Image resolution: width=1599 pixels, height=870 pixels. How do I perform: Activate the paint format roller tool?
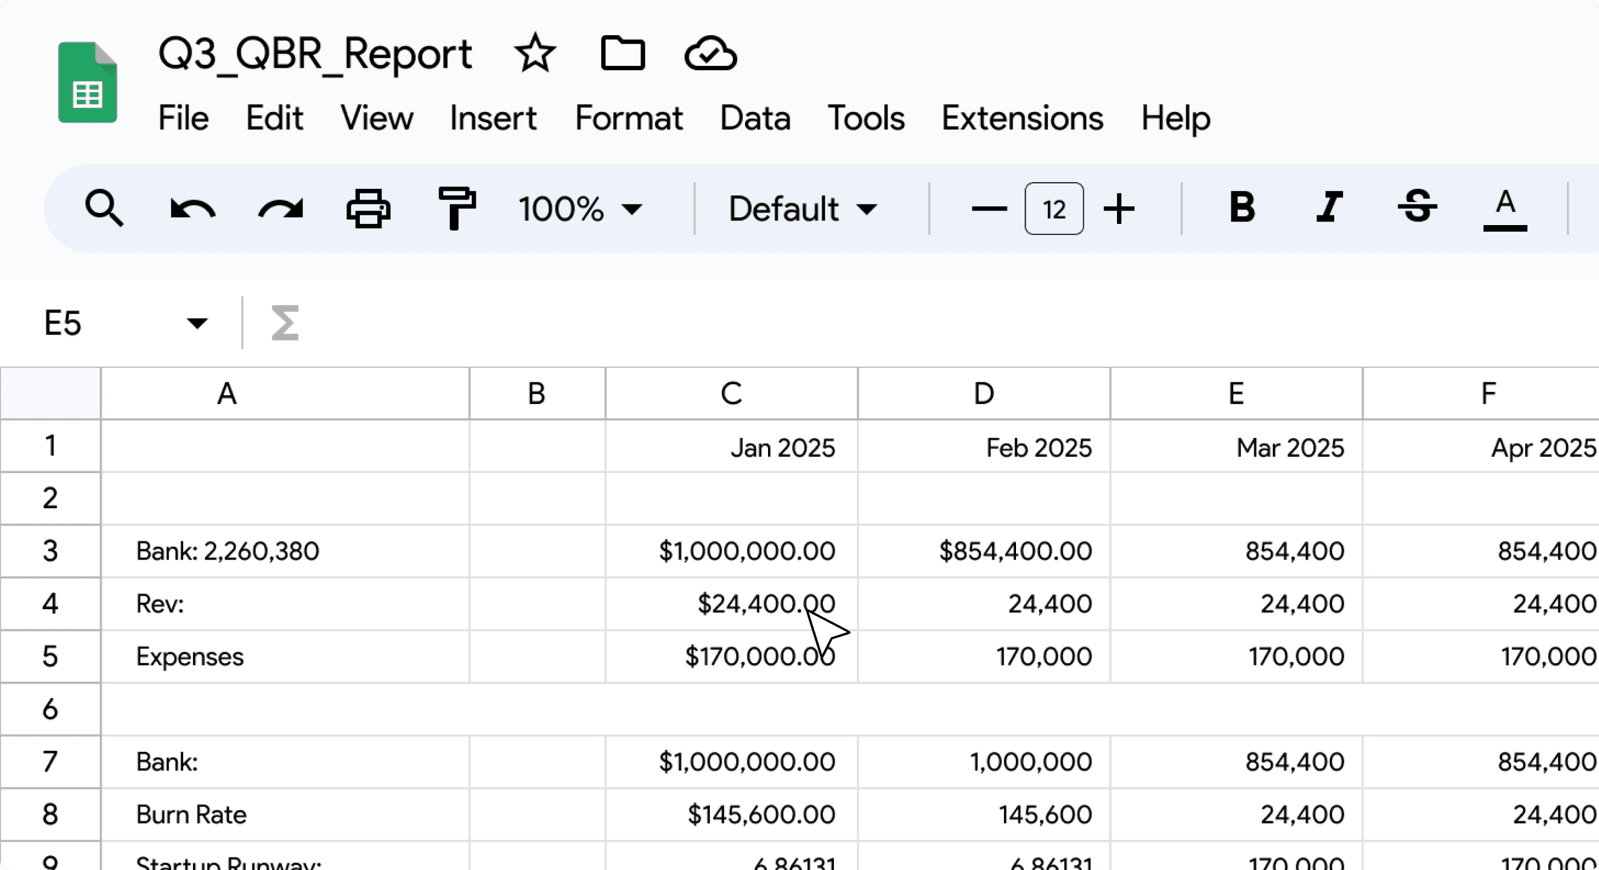(456, 209)
